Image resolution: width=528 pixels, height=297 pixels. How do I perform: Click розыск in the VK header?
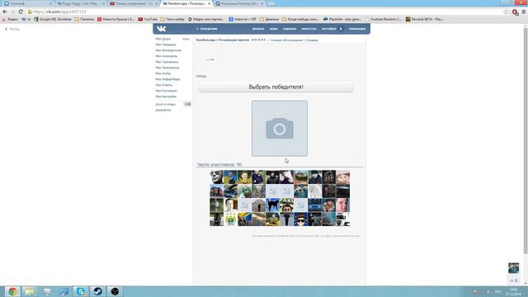pyautogui.click(x=258, y=29)
